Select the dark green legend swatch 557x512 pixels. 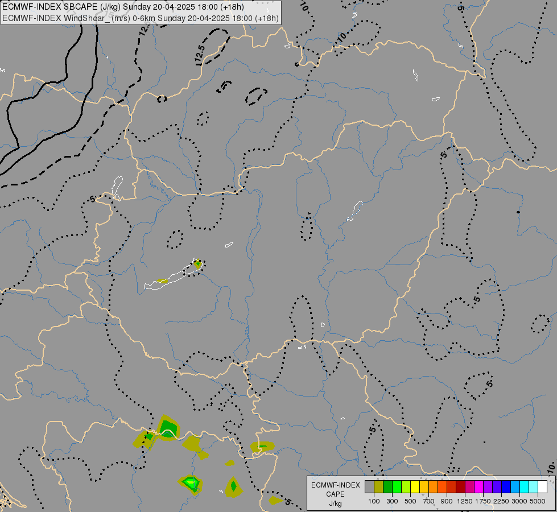387,487
